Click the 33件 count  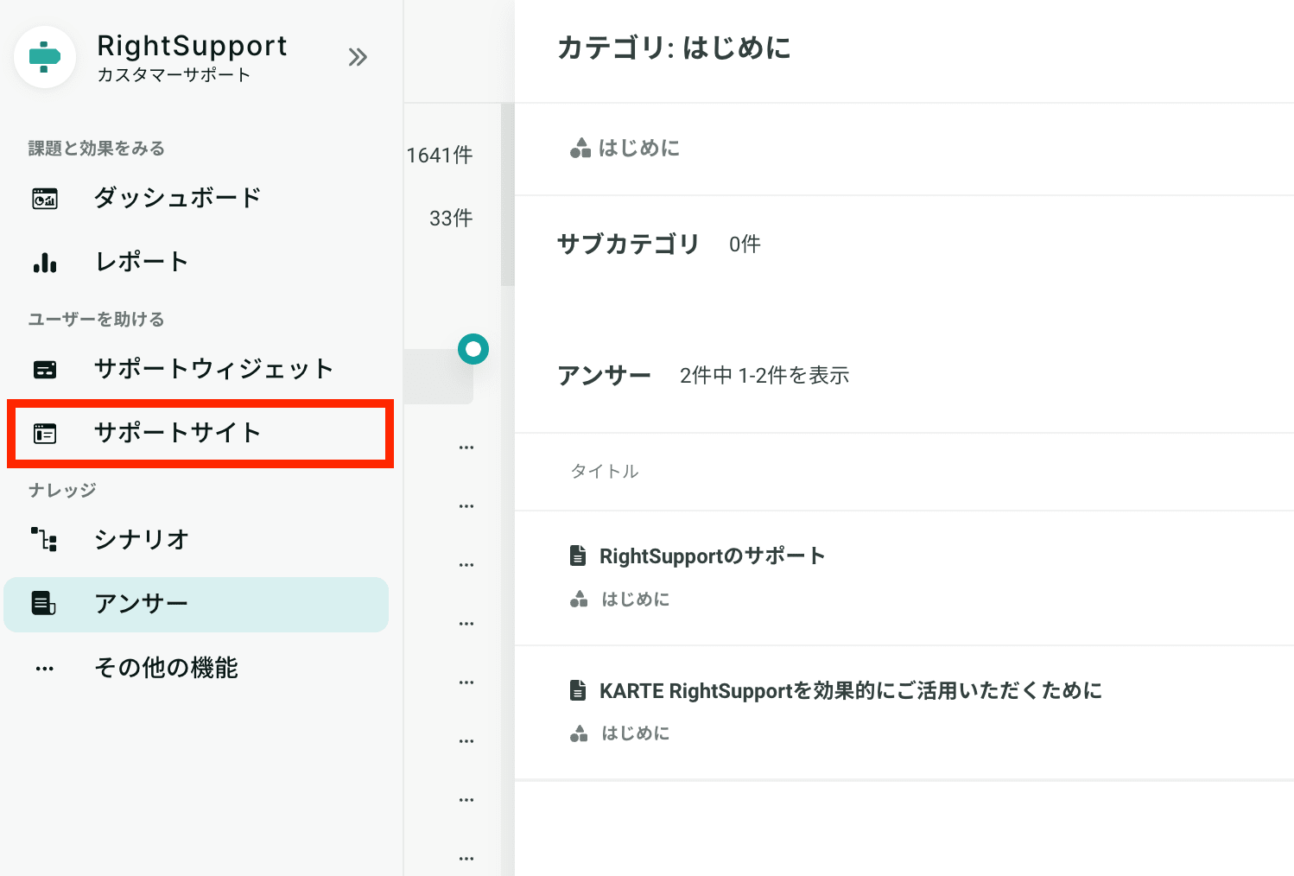(x=451, y=219)
